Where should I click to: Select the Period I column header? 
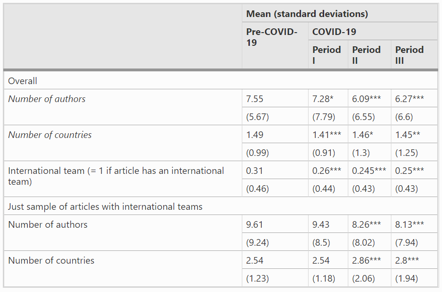pyautogui.click(x=327, y=55)
